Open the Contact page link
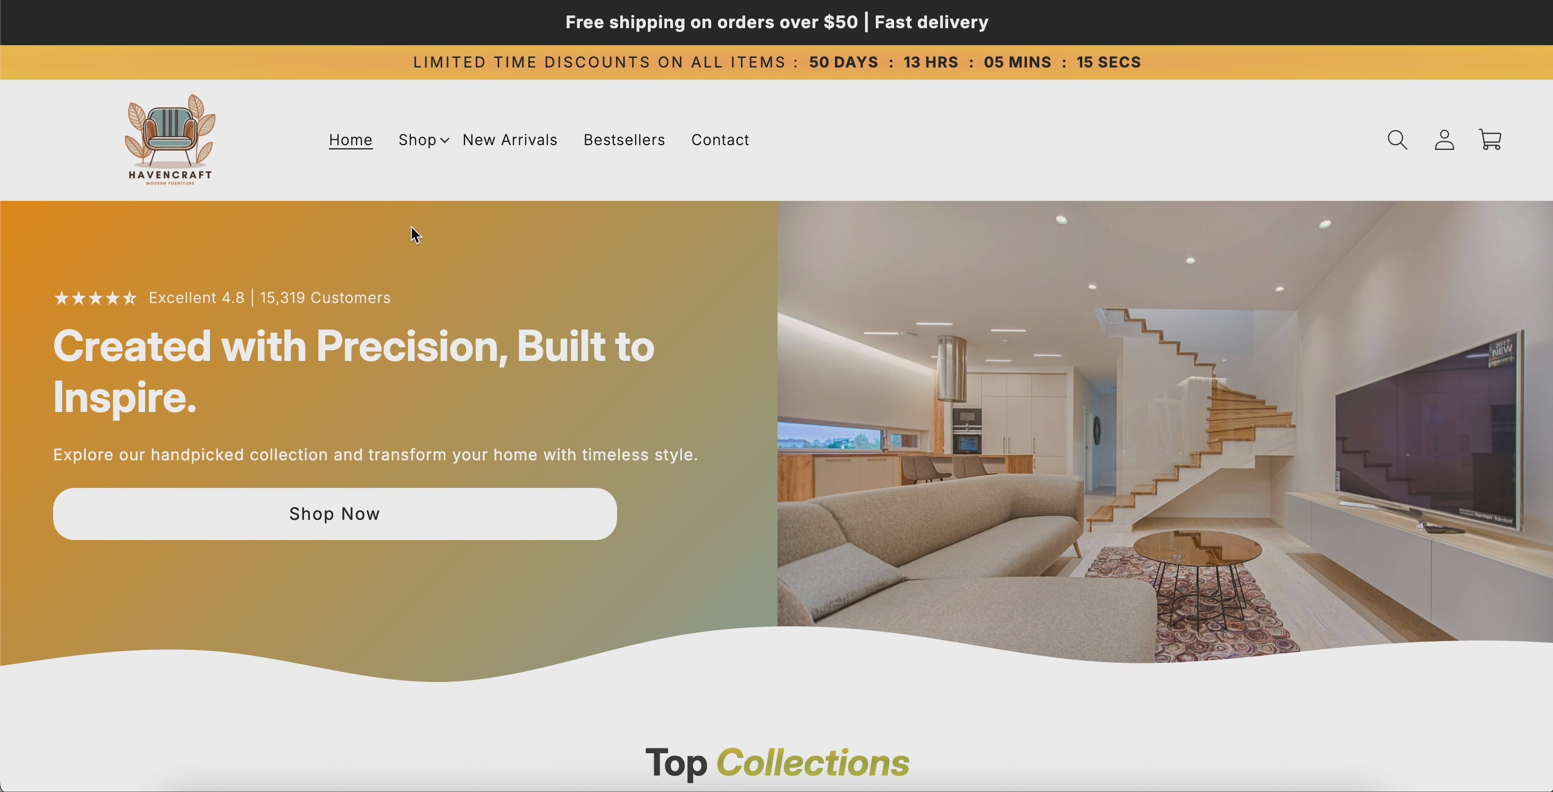Viewport: 1553px width, 792px height. [720, 140]
